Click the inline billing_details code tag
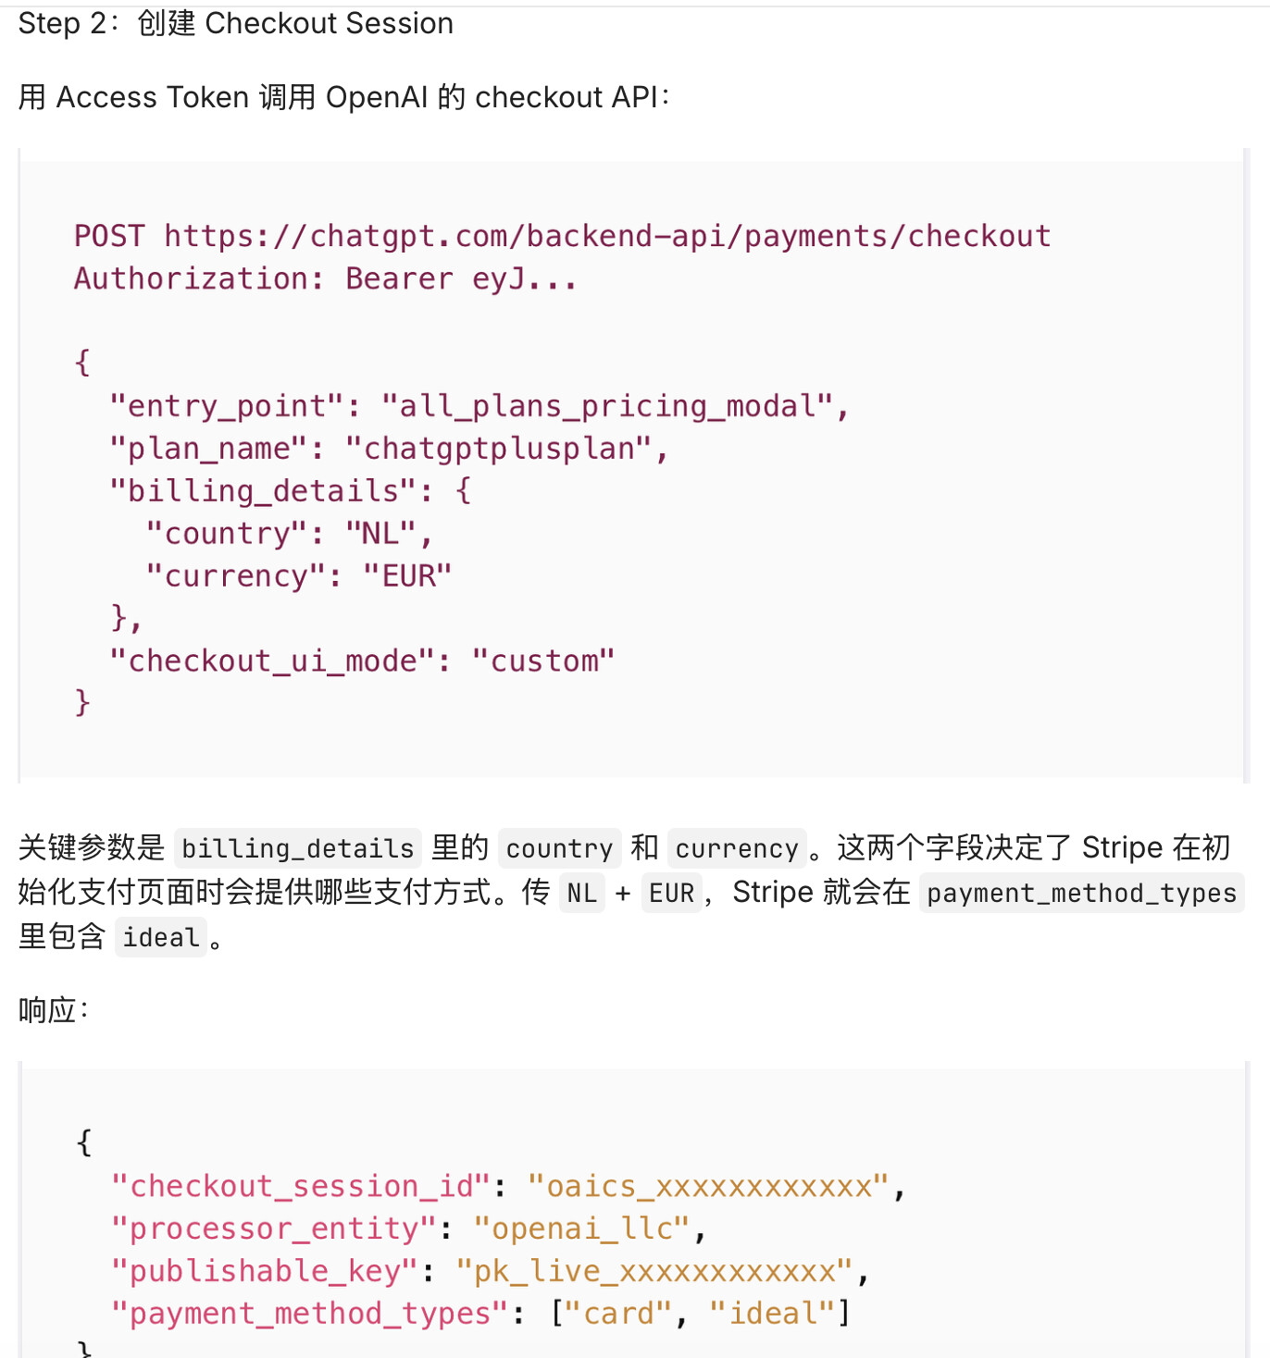 (x=298, y=848)
